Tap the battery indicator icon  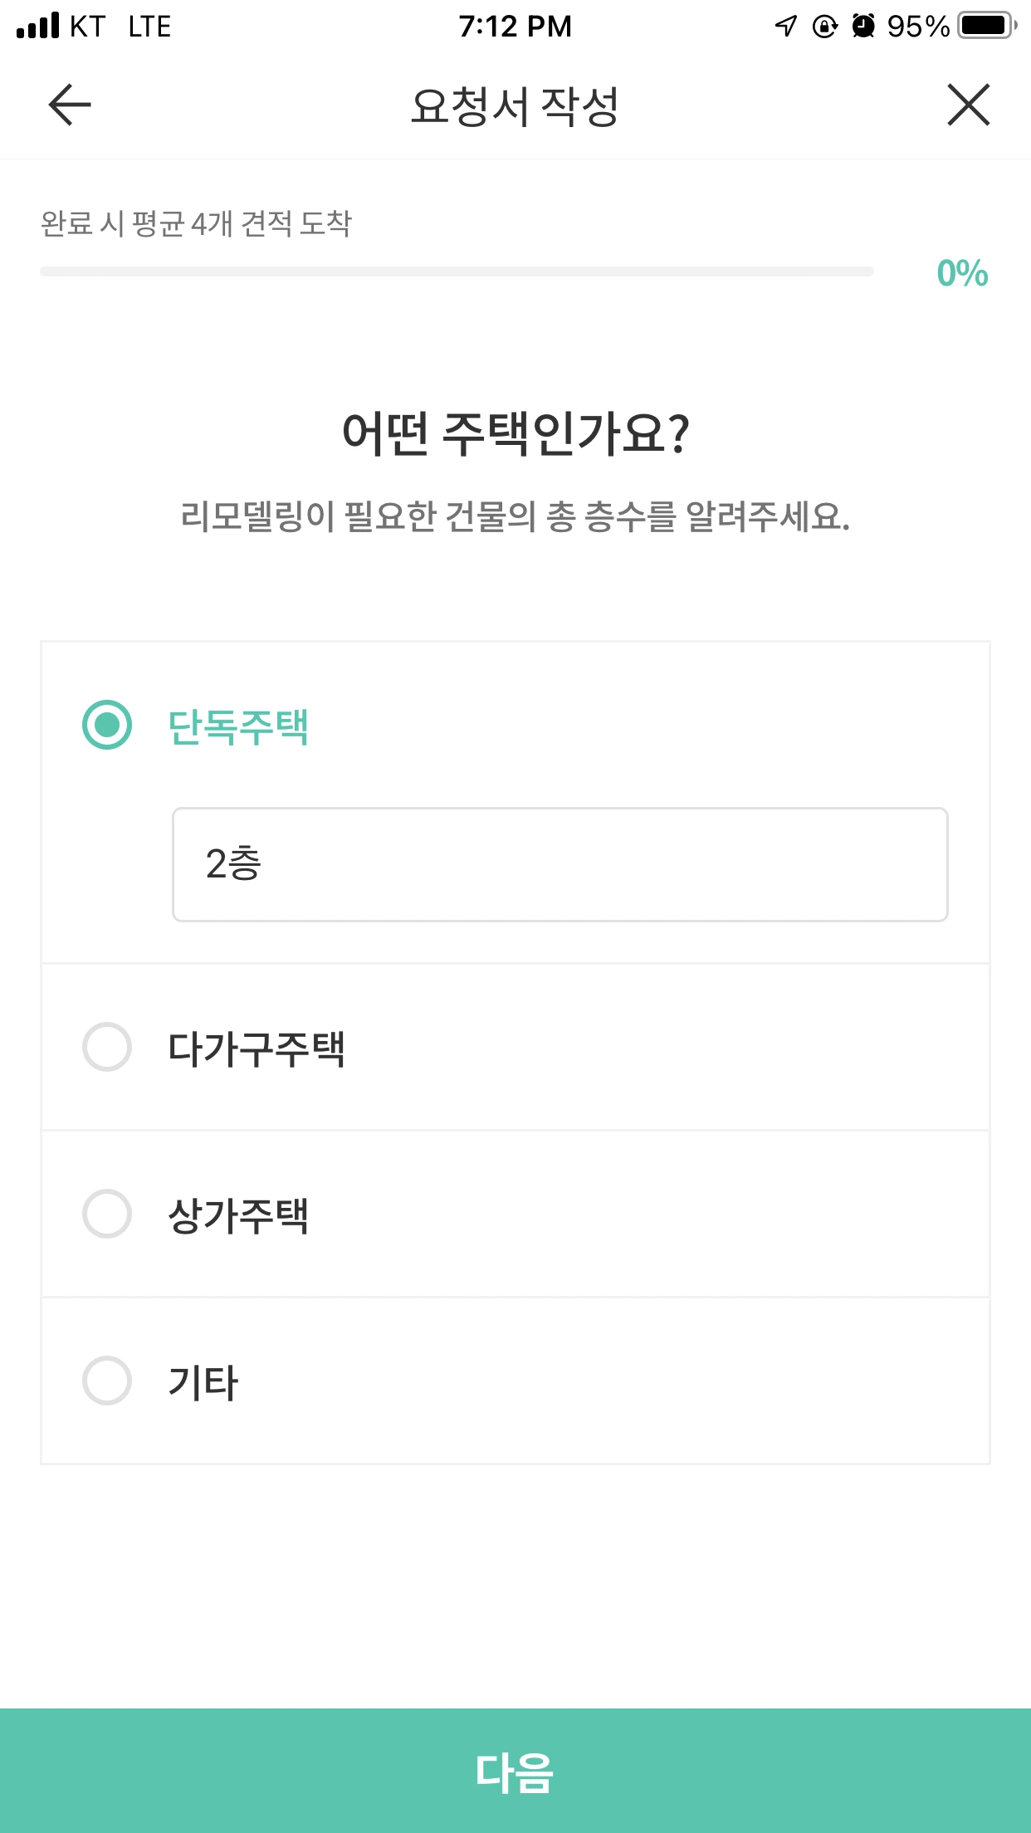(x=987, y=26)
